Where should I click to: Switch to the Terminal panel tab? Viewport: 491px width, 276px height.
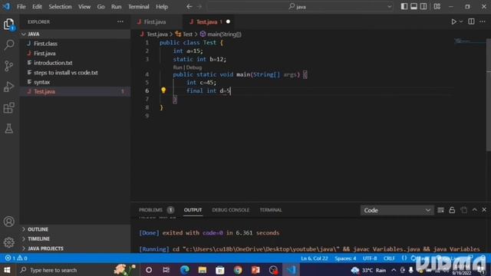[x=271, y=210]
